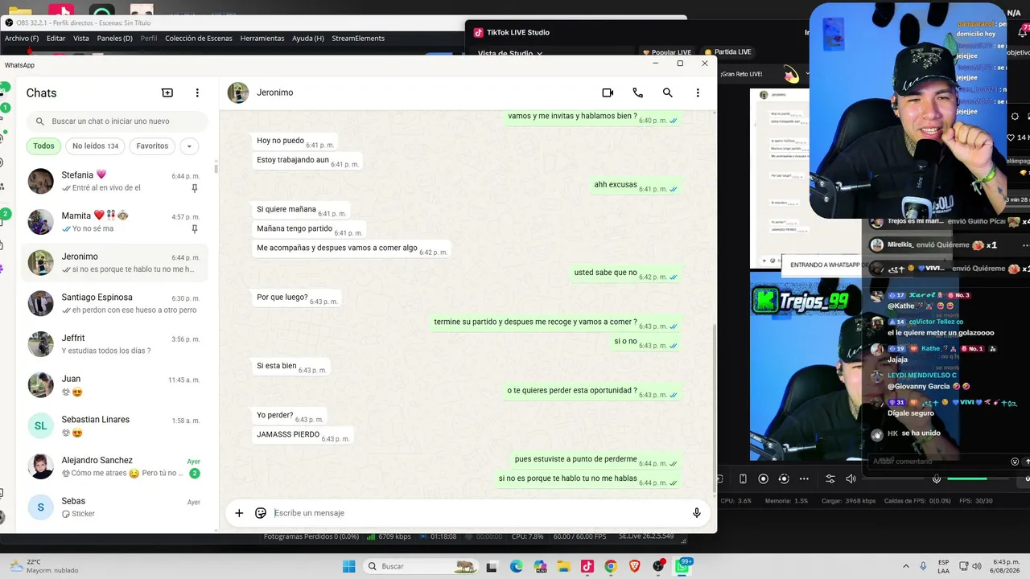Click the TikTok LIVE Studio phone icon

(x=743, y=478)
